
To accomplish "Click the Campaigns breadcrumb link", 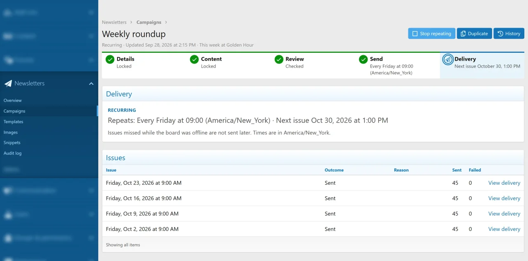I will coord(149,22).
